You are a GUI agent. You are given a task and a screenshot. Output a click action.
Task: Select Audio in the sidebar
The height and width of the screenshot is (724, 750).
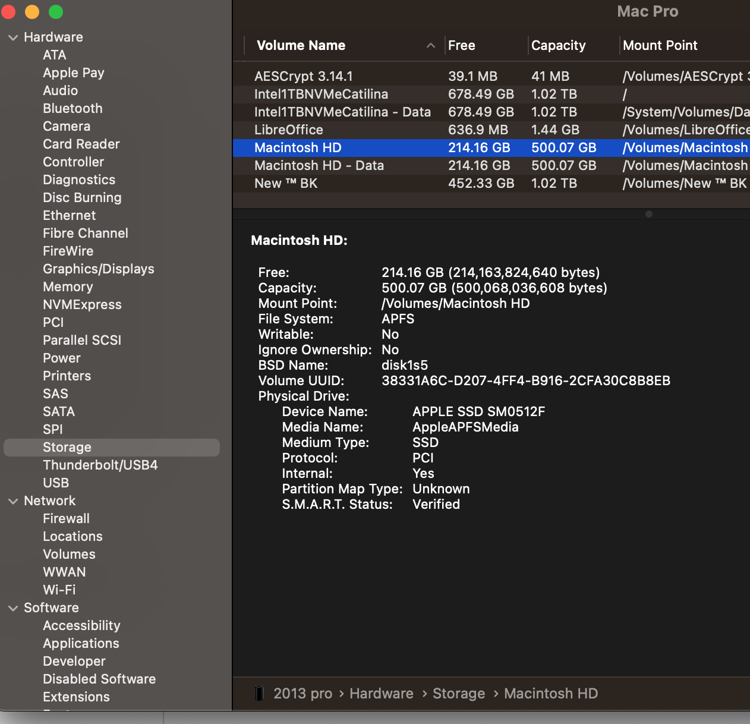[x=61, y=91]
